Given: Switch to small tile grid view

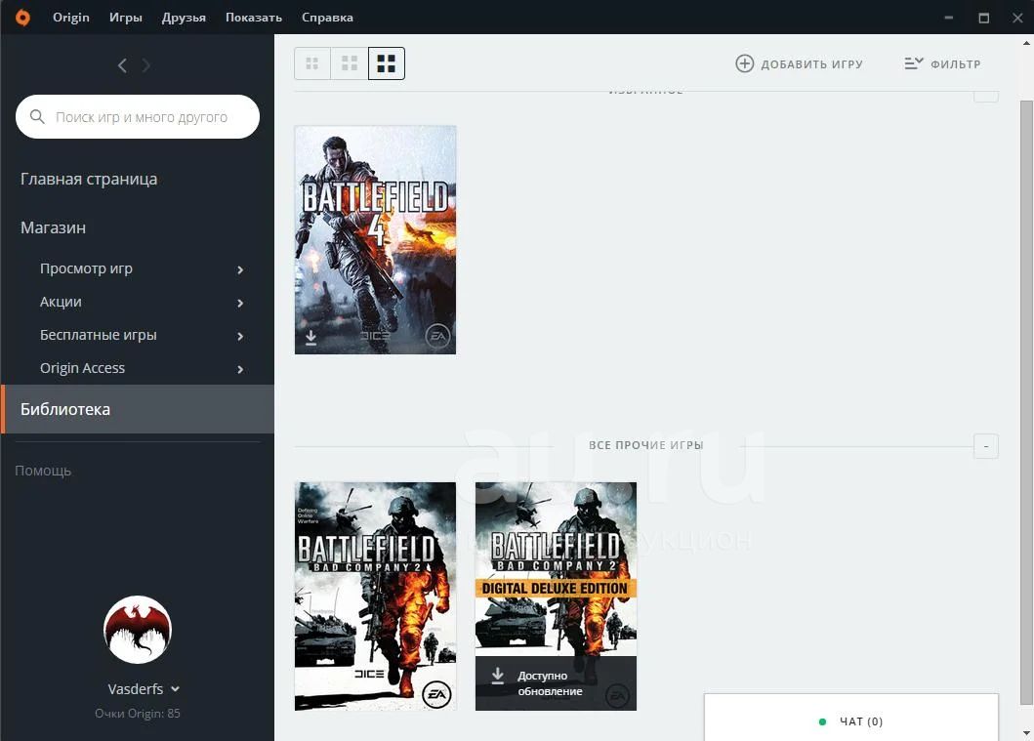Looking at the screenshot, I should pyautogui.click(x=311, y=63).
